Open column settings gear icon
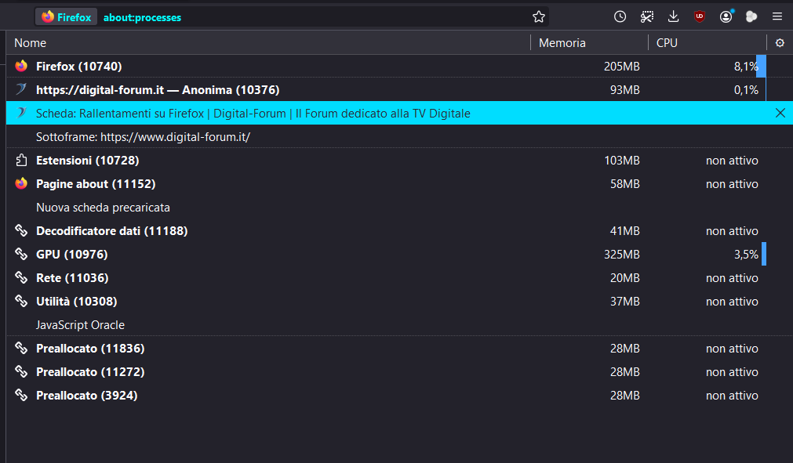The height and width of the screenshot is (463, 793). pos(780,43)
